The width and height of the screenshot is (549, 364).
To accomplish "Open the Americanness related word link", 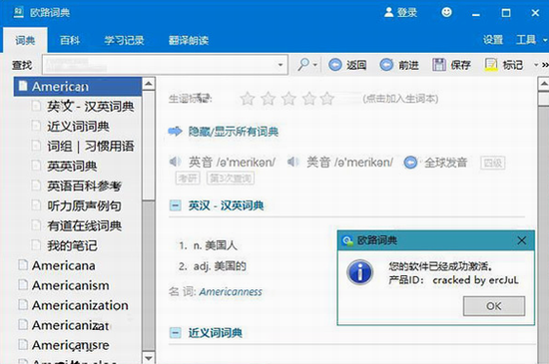I will tap(231, 291).
